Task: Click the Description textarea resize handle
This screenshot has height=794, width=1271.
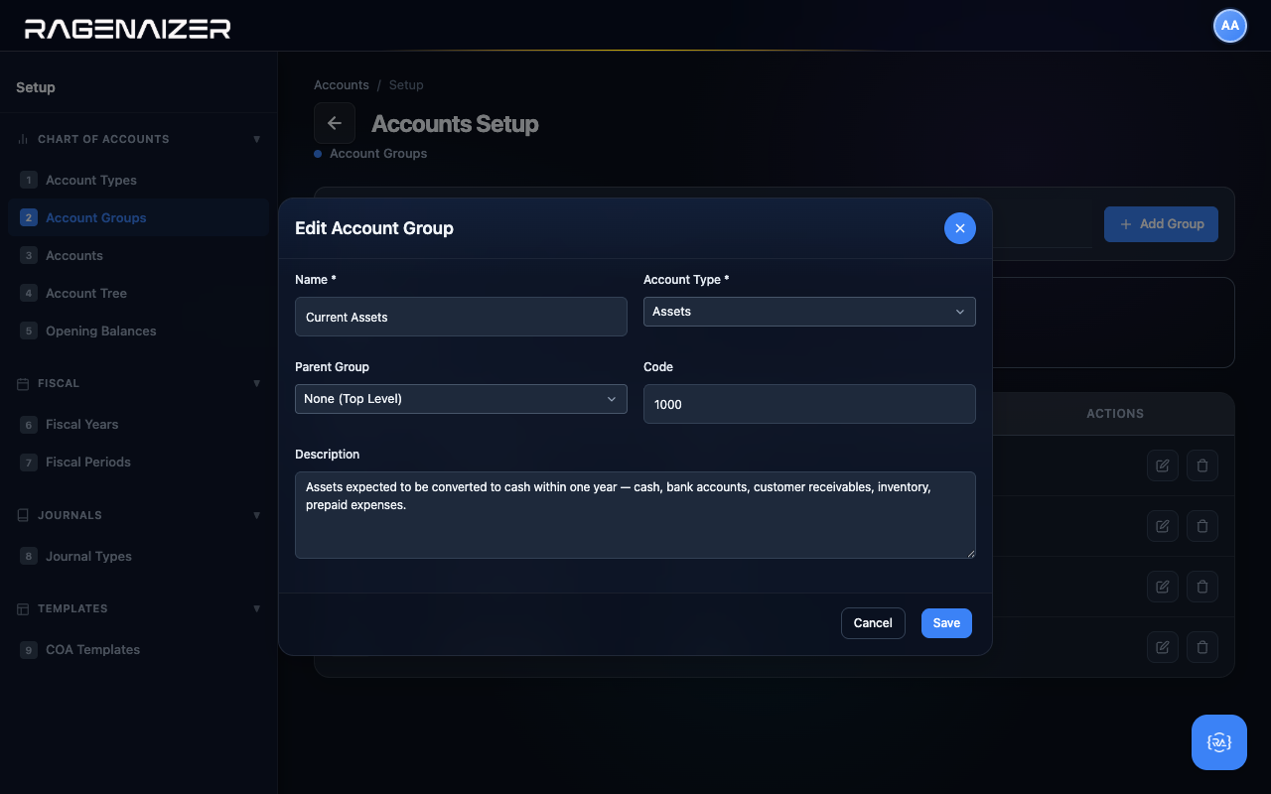Action: (970, 553)
